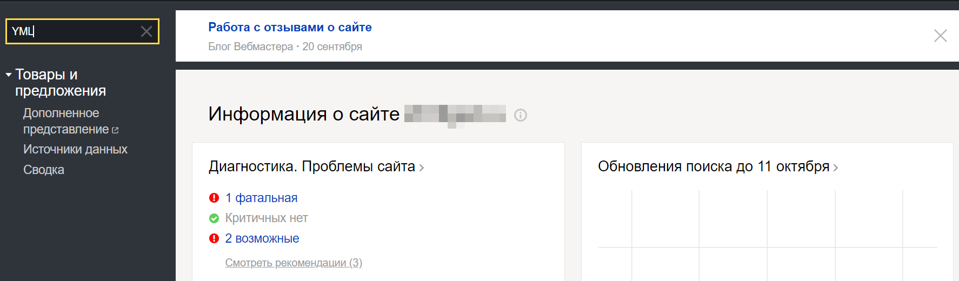959x281 pixels.
Task: Collapse the Товары и предложения section arrow
Action: tap(9, 75)
